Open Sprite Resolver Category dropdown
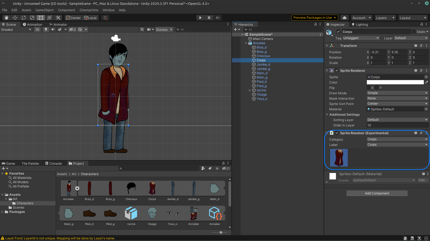 click(398, 139)
